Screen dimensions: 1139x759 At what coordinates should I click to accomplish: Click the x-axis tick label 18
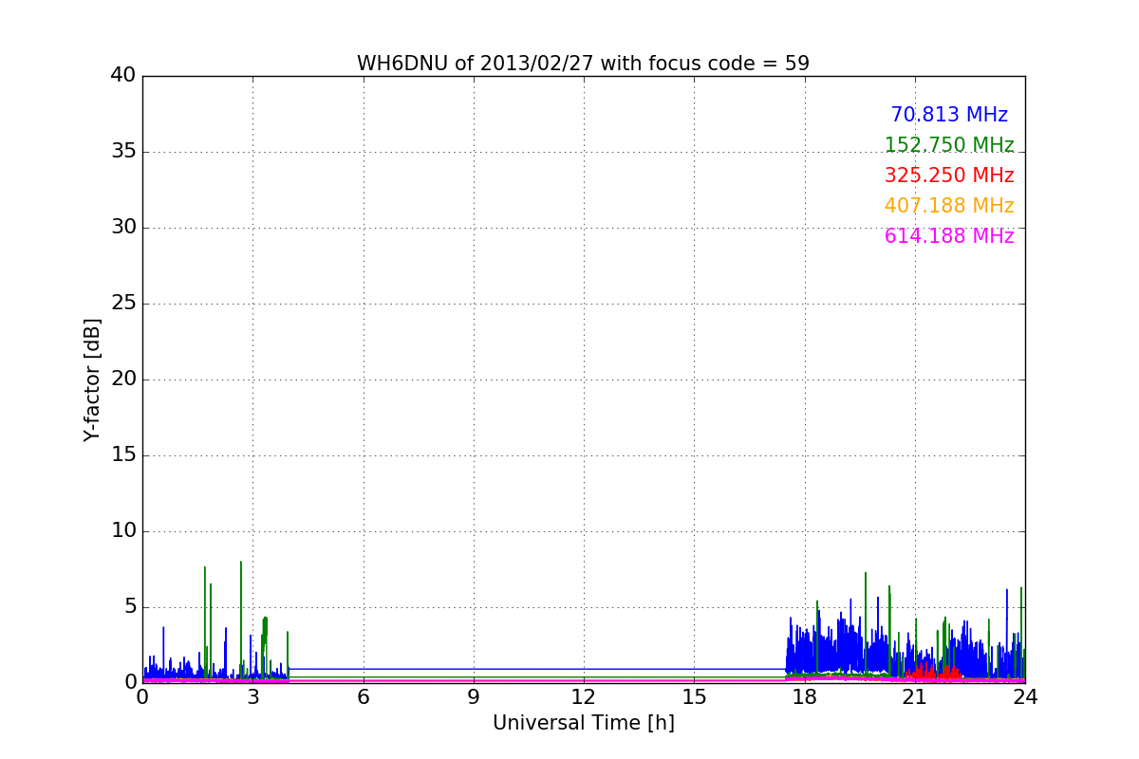[x=805, y=696]
